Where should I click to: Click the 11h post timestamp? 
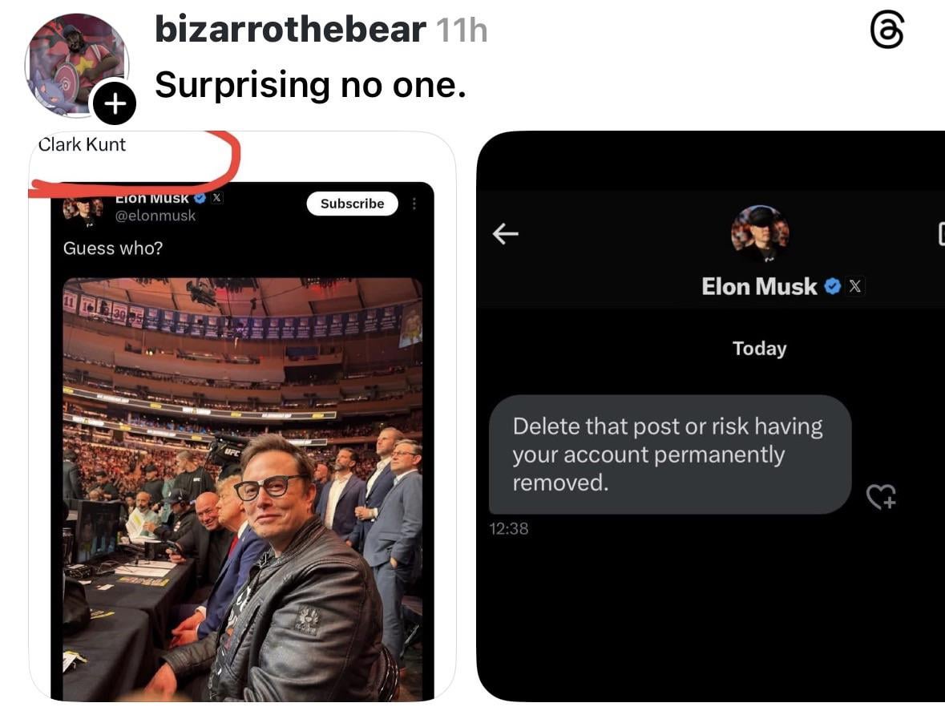point(462,30)
